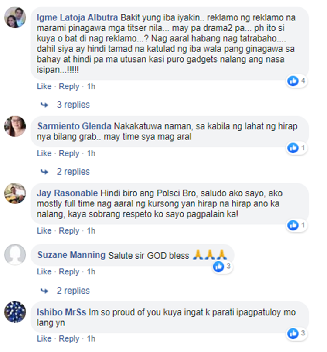Open Suzane Manning's default avatar
The width and height of the screenshot is (327, 352).
[x=15, y=254]
